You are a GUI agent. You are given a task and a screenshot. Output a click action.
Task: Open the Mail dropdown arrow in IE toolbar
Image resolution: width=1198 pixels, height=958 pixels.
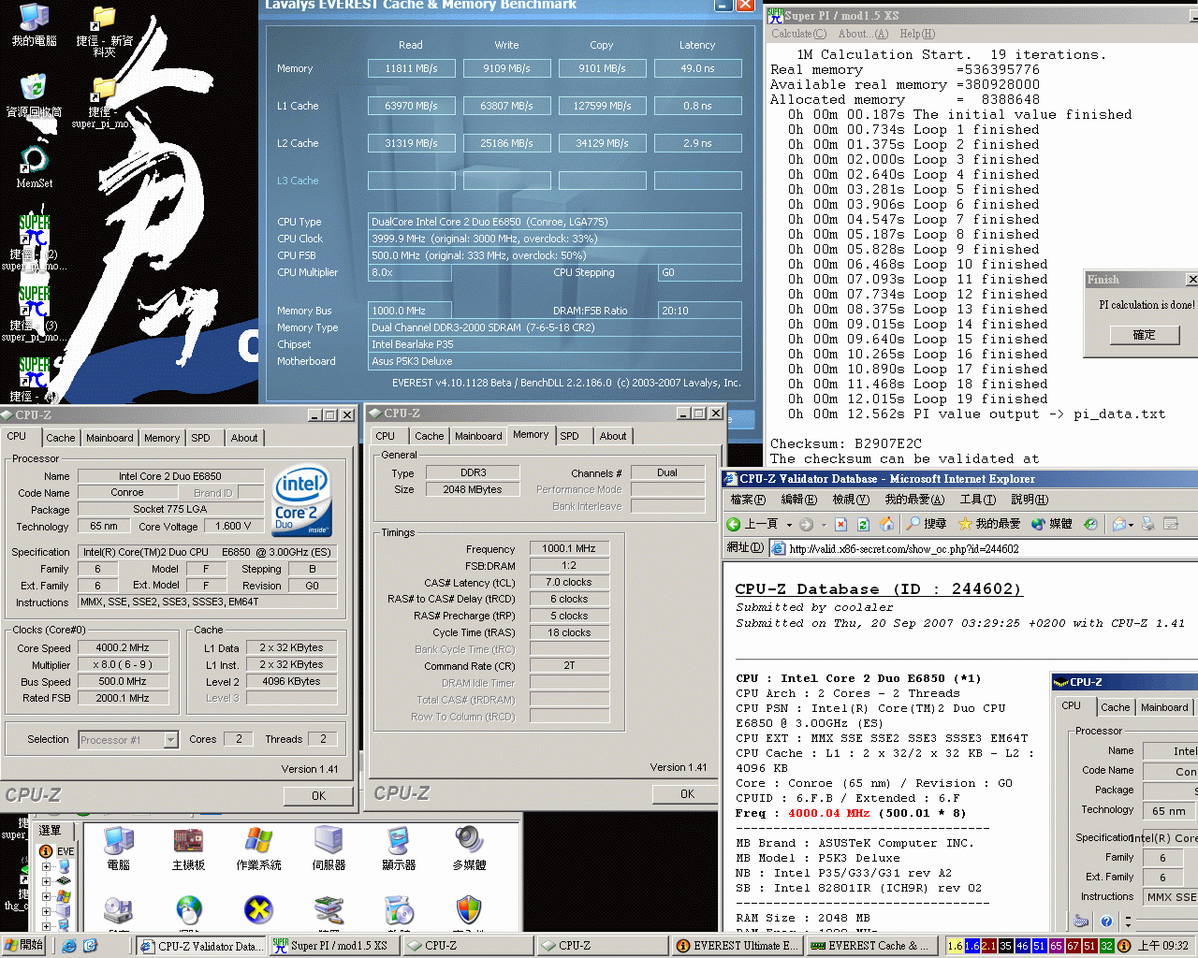point(1131,525)
